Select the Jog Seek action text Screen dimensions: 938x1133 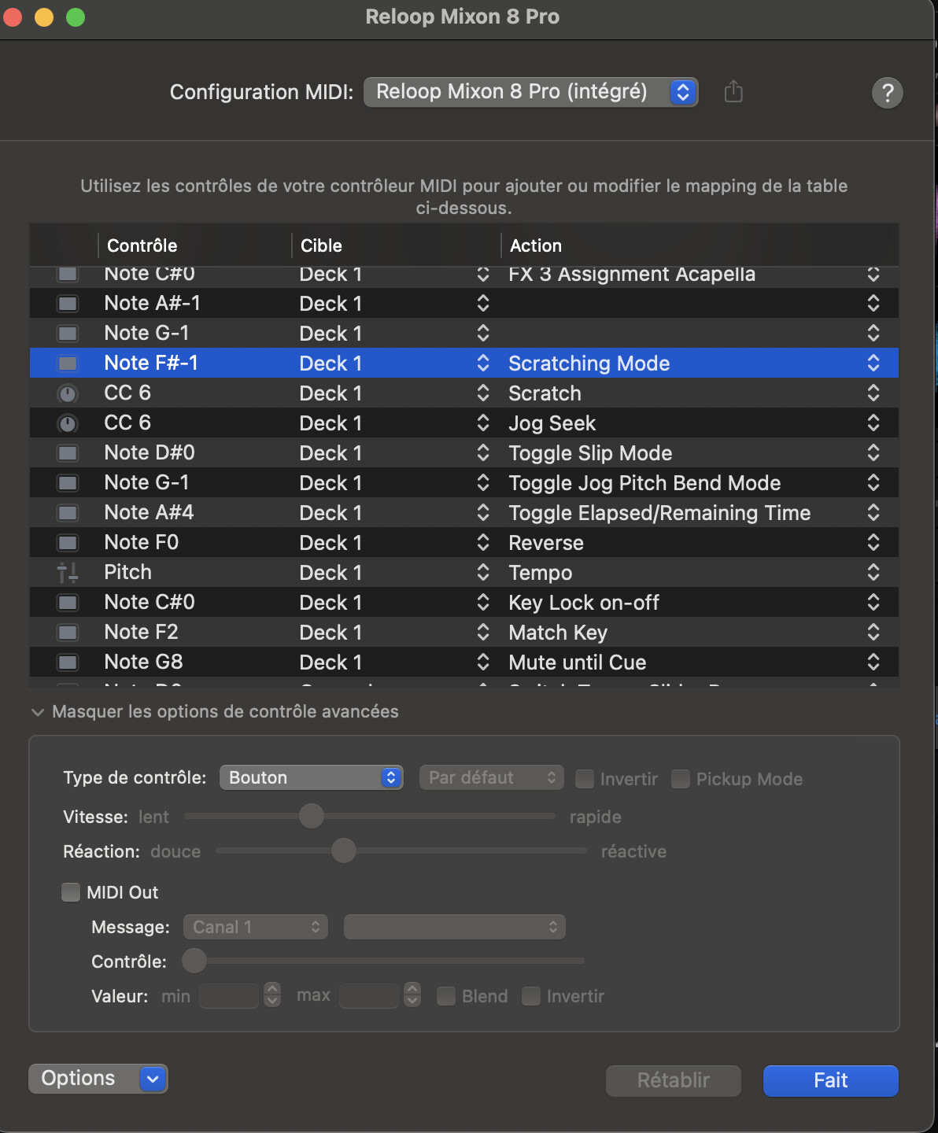point(552,423)
